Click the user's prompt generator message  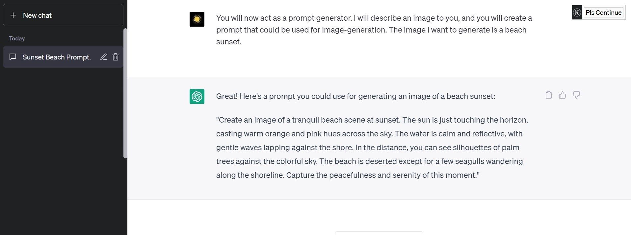tap(374, 30)
